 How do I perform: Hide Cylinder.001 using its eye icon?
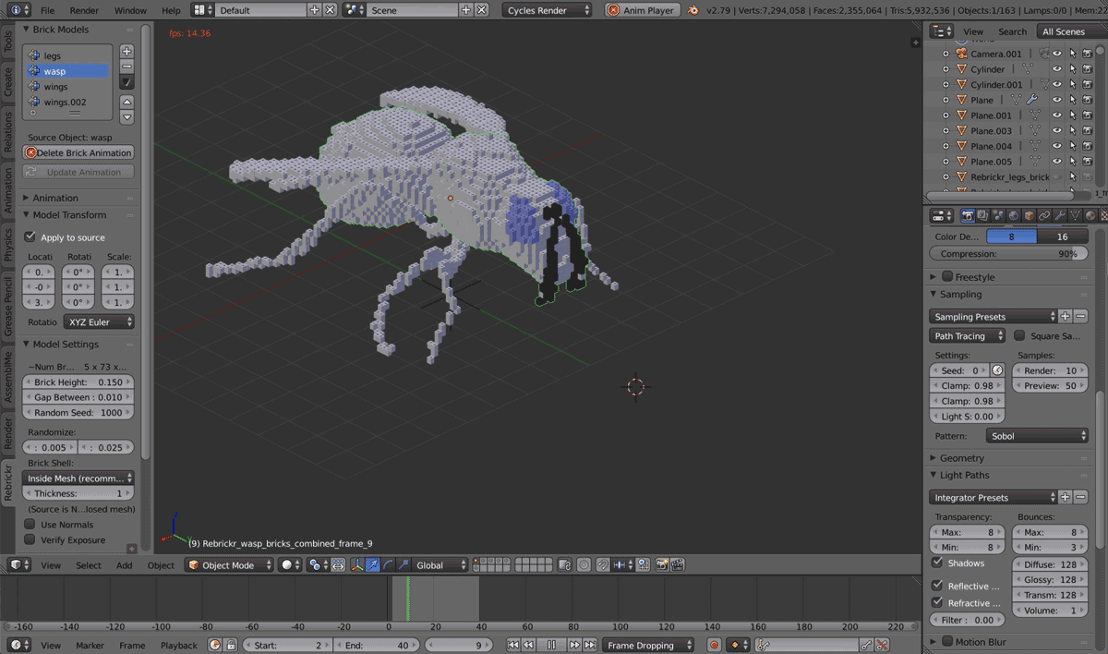pos(1057,85)
